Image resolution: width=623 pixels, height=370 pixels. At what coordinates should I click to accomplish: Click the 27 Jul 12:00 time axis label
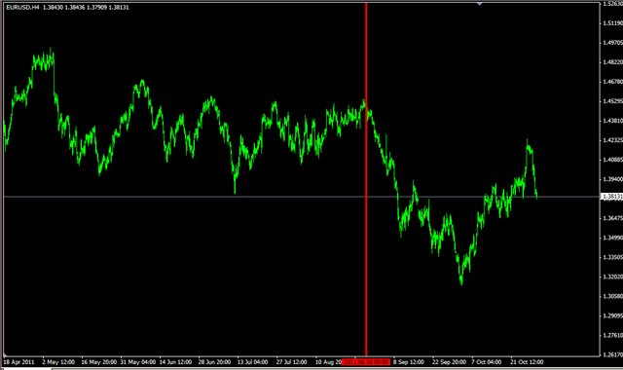292,362
